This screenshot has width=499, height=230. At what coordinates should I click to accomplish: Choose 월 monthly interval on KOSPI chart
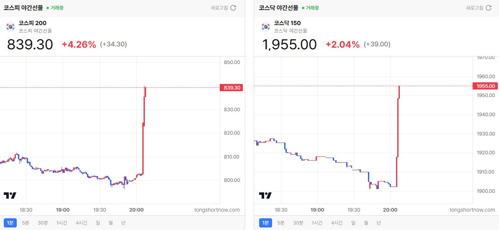111,223
